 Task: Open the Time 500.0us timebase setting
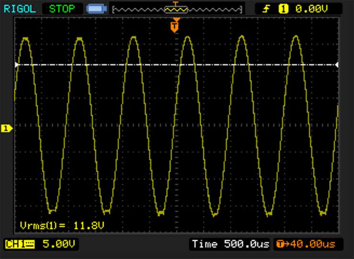[x=230, y=244]
